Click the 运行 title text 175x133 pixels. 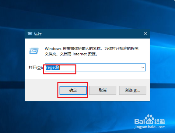[x=38, y=34]
